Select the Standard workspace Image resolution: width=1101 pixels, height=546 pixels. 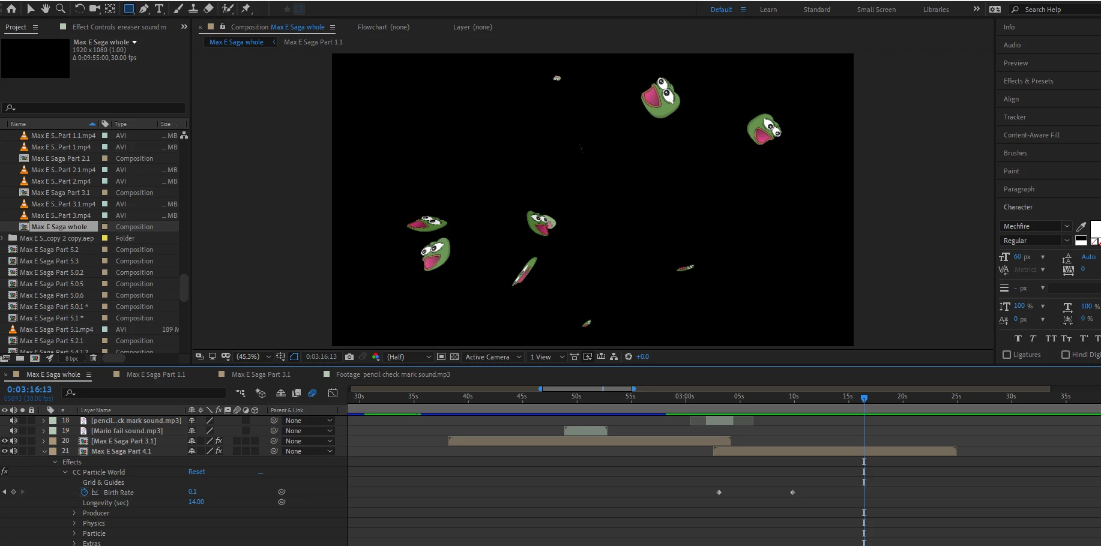point(816,10)
